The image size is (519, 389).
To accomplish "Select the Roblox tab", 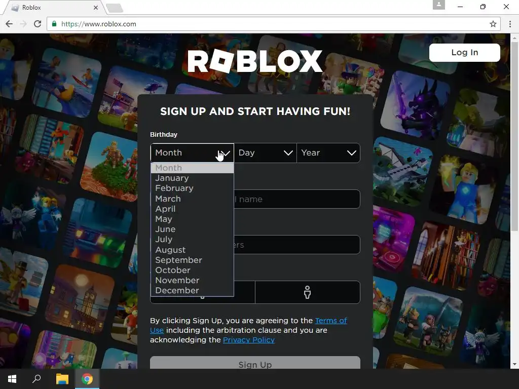I will 55,7.
